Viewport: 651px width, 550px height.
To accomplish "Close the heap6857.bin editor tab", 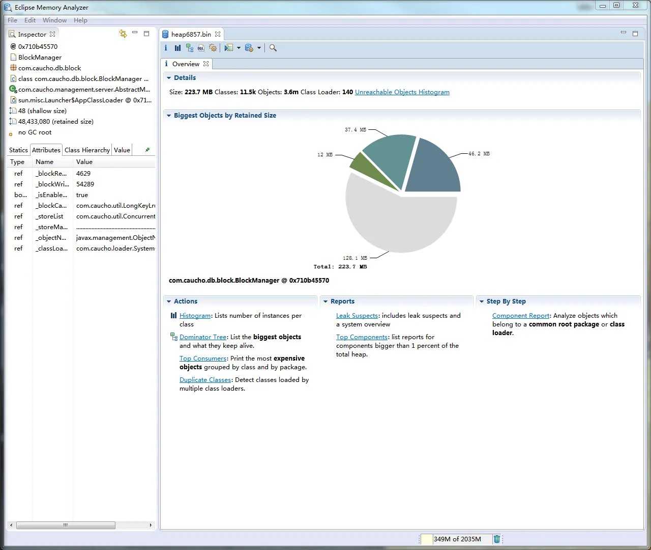I will (218, 34).
